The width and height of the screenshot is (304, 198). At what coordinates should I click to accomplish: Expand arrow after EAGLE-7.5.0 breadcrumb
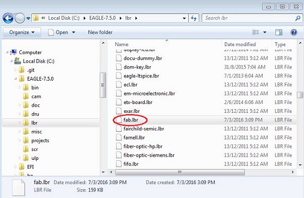coord(120,18)
